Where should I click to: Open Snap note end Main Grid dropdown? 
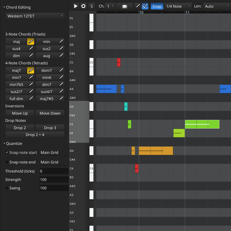click(54, 162)
